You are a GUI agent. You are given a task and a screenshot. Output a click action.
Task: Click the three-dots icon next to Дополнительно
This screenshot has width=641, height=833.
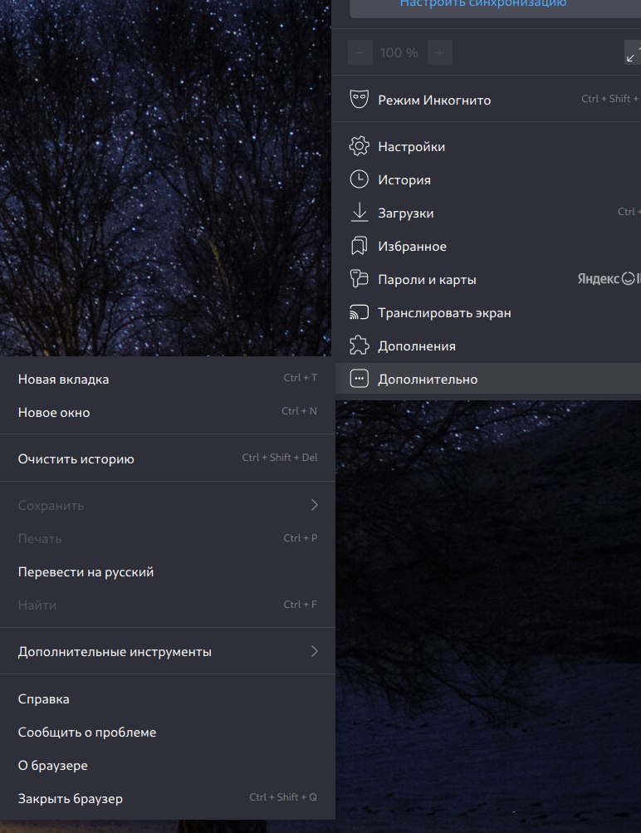point(359,379)
